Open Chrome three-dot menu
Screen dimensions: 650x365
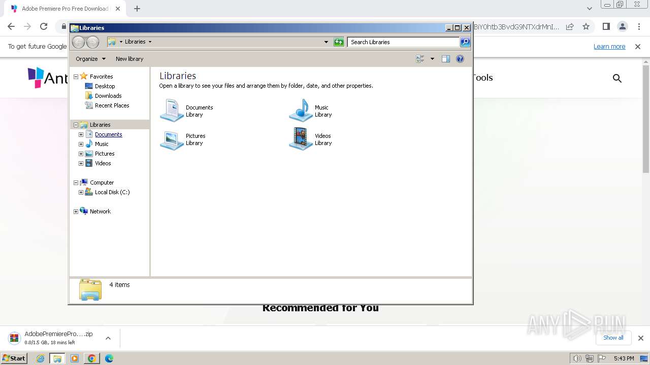click(638, 26)
